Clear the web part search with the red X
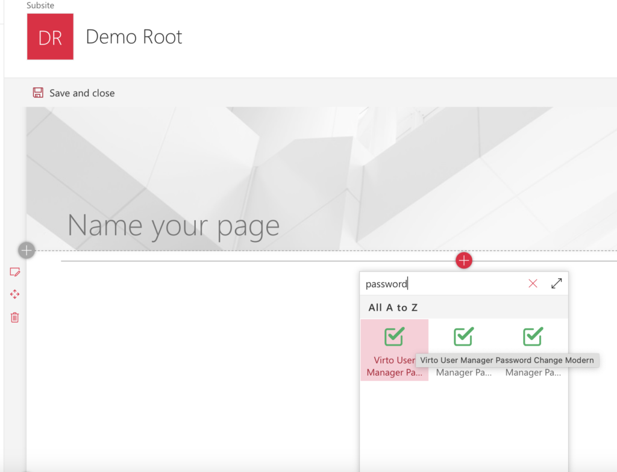This screenshot has height=472, width=617. [533, 284]
